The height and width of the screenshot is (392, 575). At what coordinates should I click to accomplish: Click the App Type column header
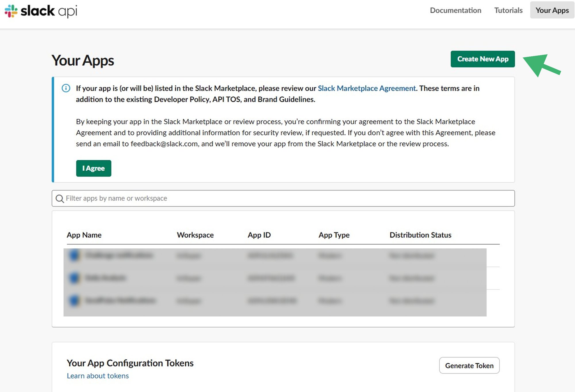(334, 235)
